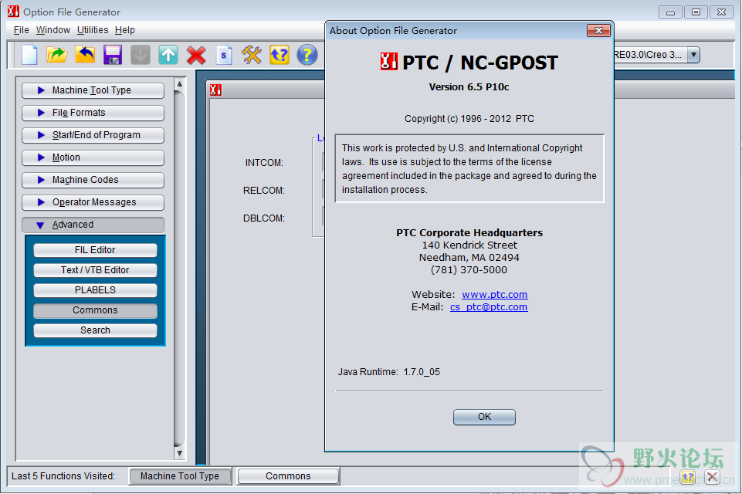Viewport: 742px width, 494px height.
Task: Click the teal up arrow toolbar icon
Action: (x=168, y=55)
